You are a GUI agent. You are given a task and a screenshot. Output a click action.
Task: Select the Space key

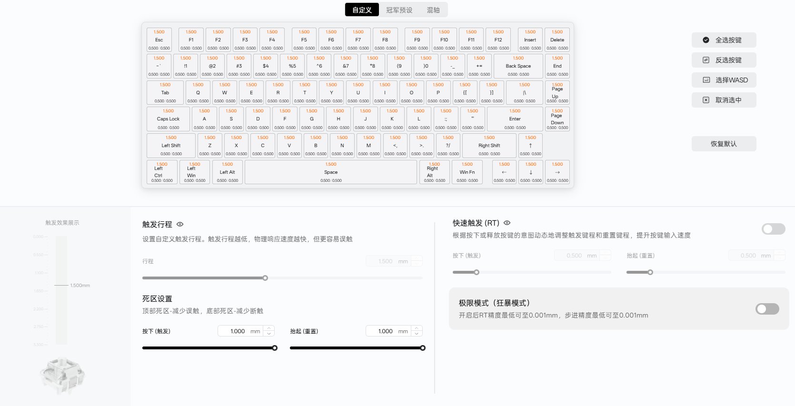[331, 172]
